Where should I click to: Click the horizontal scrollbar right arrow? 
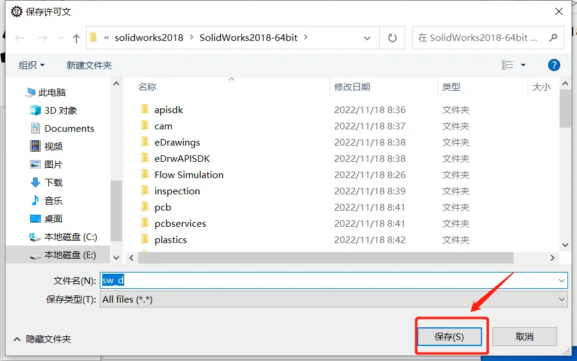[552, 258]
